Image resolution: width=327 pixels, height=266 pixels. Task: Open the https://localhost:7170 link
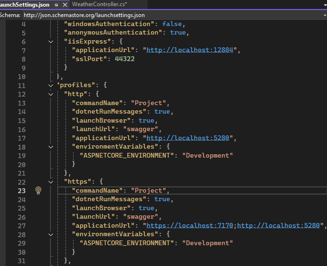[190, 225]
